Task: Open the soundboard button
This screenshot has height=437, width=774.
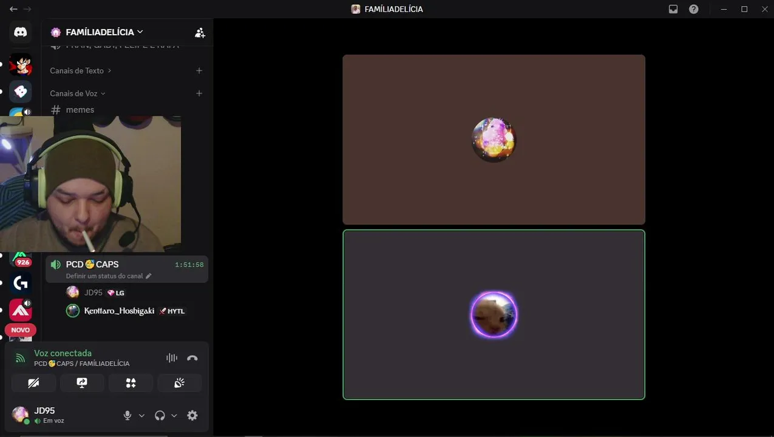Action: point(179,383)
